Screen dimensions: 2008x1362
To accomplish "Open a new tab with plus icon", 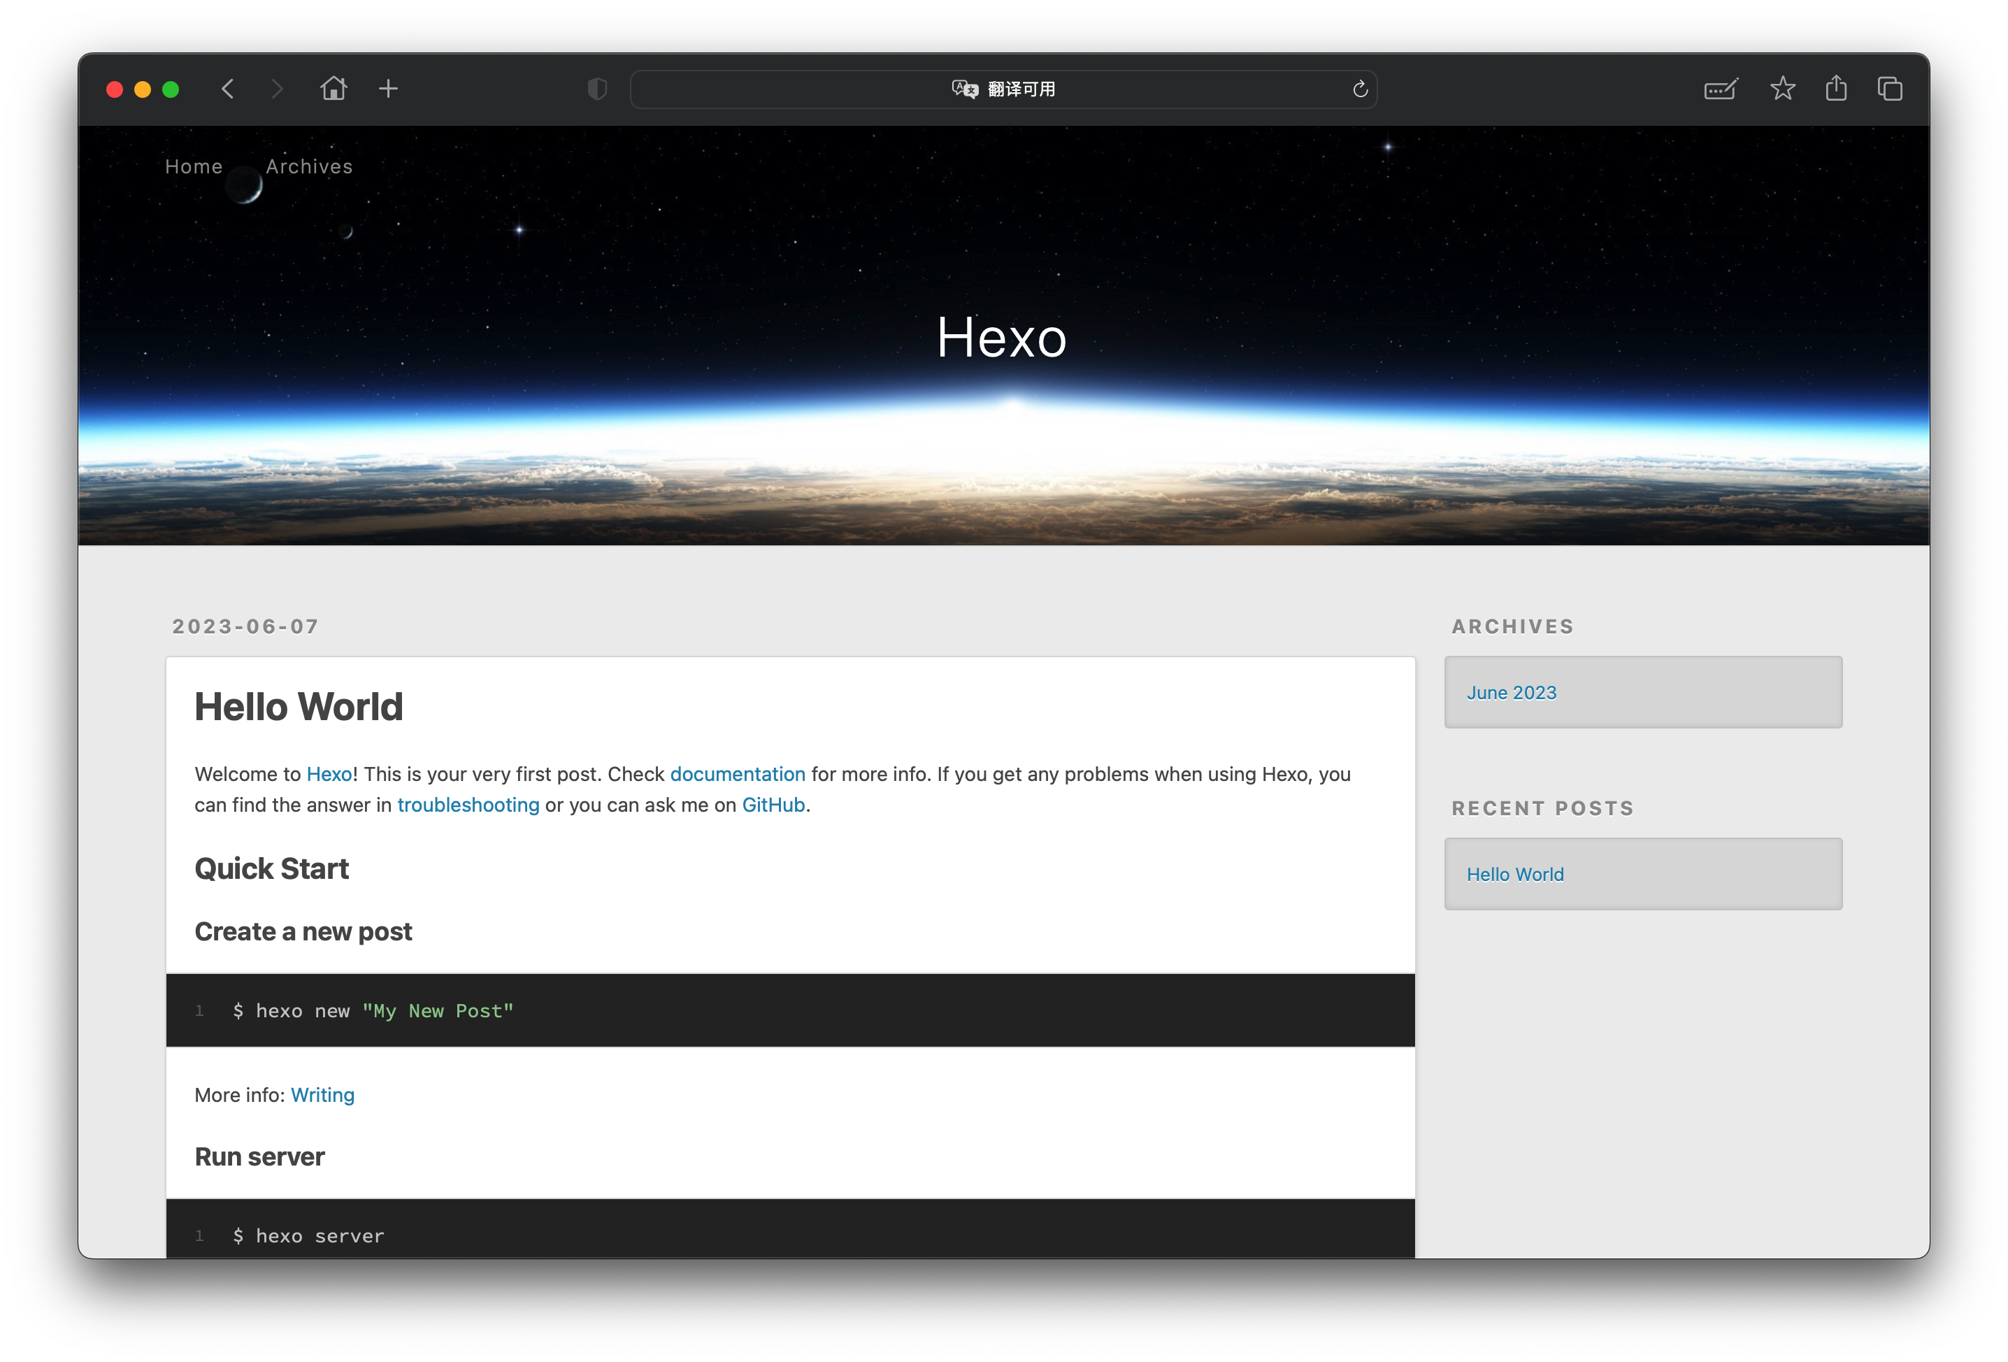I will (388, 88).
